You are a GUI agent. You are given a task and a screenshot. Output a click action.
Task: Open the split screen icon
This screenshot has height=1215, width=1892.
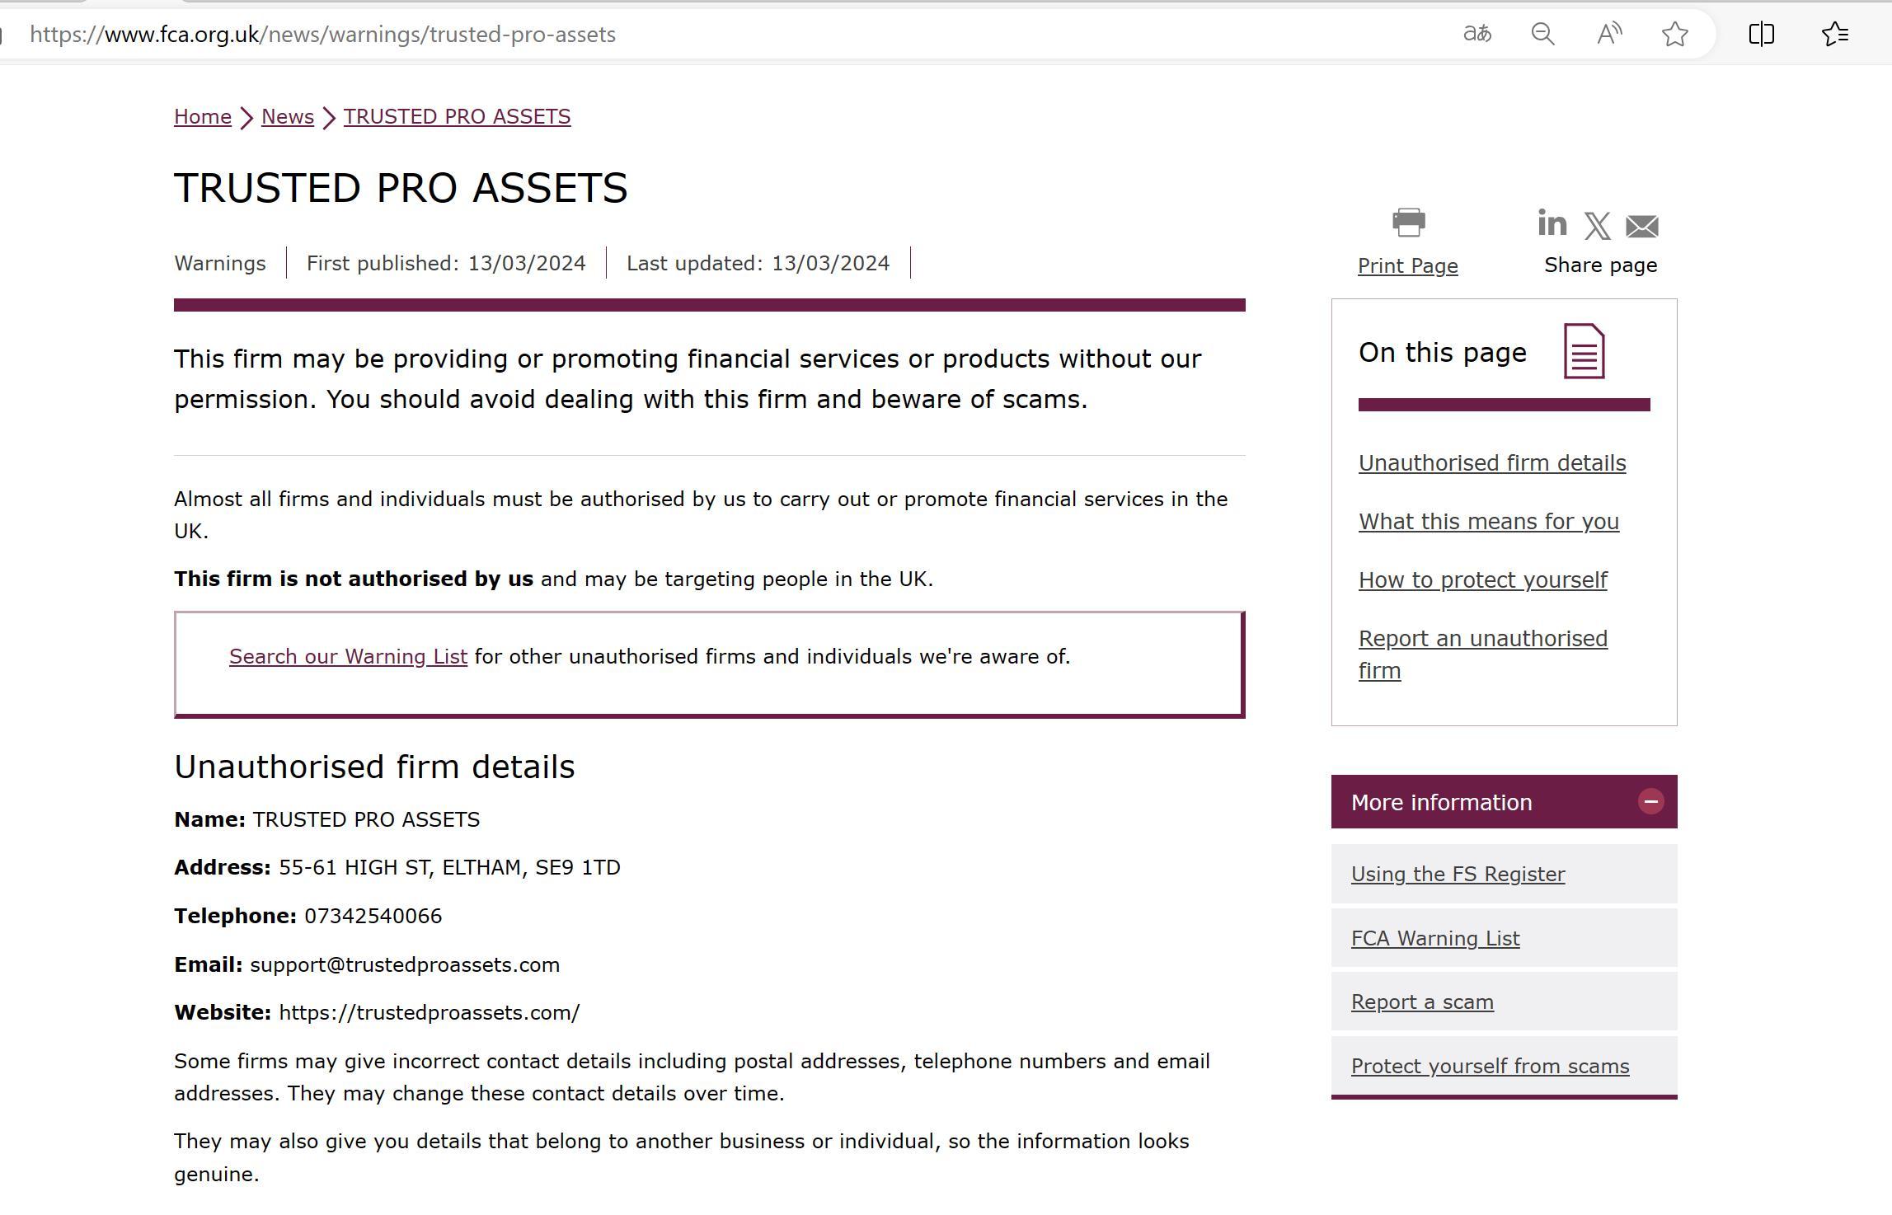point(1761,34)
